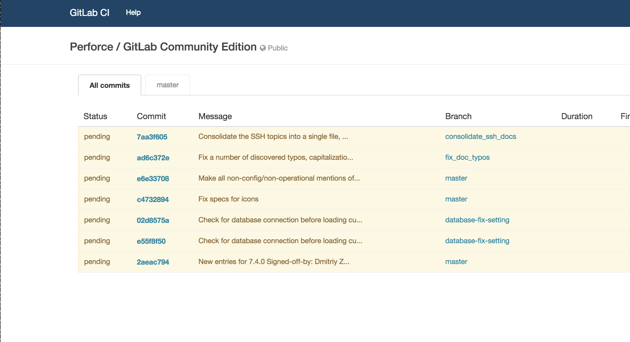This screenshot has width=630, height=342.
Task: Open database-fix-setting branch for commit 02d8575a
Action: 477,220
